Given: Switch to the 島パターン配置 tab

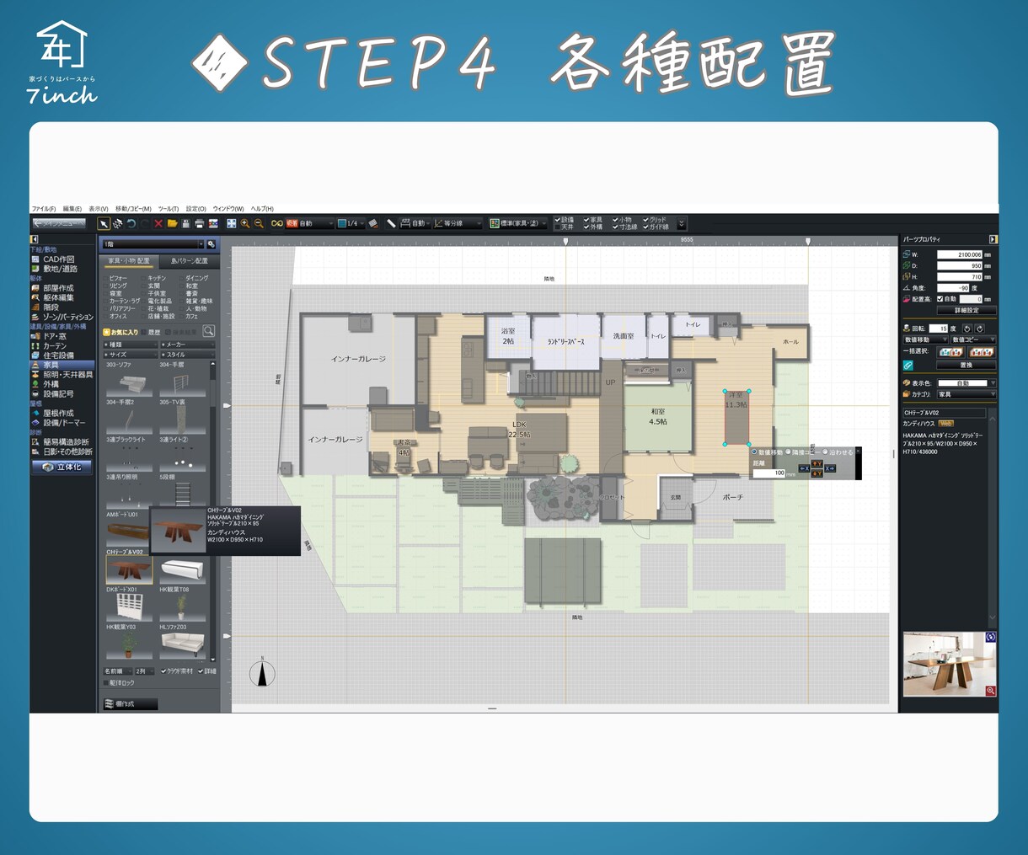Looking at the screenshot, I should 190,261.
